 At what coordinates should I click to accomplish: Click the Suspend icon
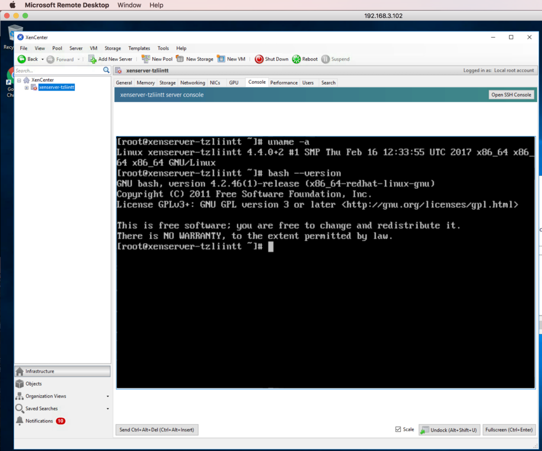coord(324,59)
